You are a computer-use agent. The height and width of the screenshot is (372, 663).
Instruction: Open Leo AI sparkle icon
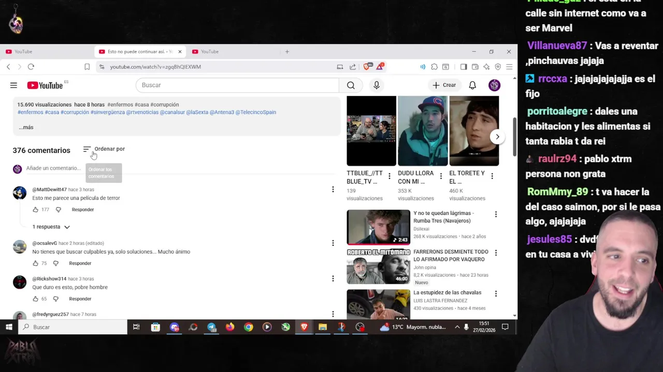pyautogui.click(x=486, y=67)
